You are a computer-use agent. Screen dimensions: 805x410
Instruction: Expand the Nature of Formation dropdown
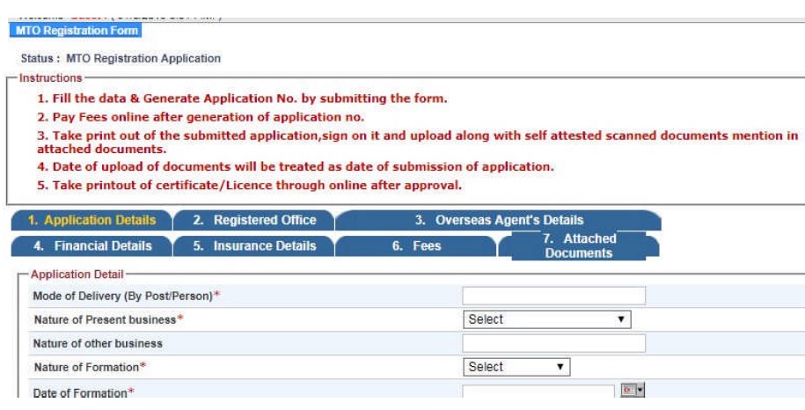click(516, 367)
